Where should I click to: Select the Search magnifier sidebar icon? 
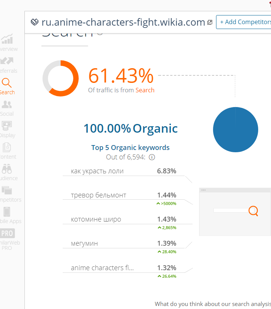(7, 83)
